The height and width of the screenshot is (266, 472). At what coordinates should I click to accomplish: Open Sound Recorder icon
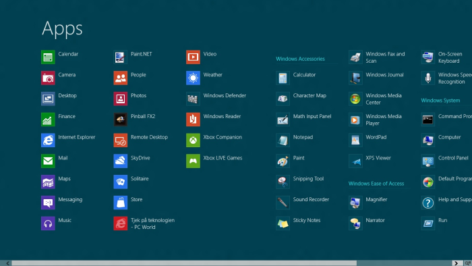[283, 203]
